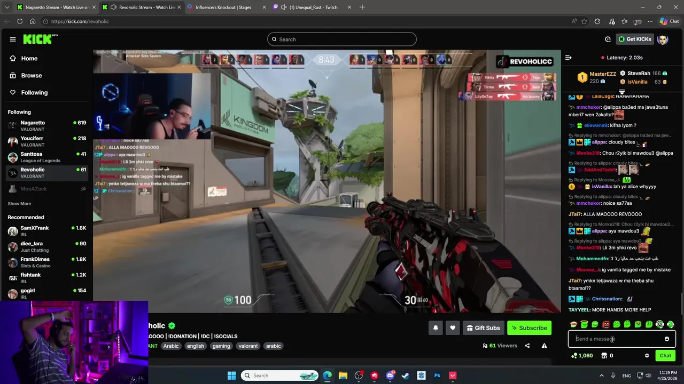The image size is (684, 384).
Task: Click icon left of Get KICKs
Action: (x=608, y=39)
